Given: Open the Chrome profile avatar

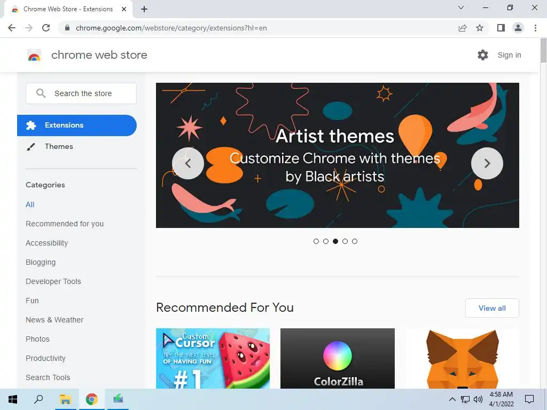Looking at the screenshot, I should coord(518,28).
